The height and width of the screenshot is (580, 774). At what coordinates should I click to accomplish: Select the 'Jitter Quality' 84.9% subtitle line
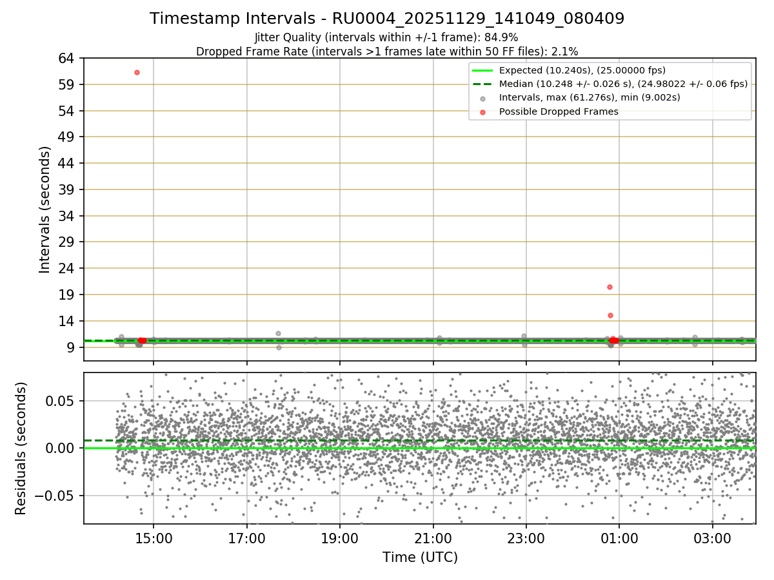pyautogui.click(x=386, y=37)
